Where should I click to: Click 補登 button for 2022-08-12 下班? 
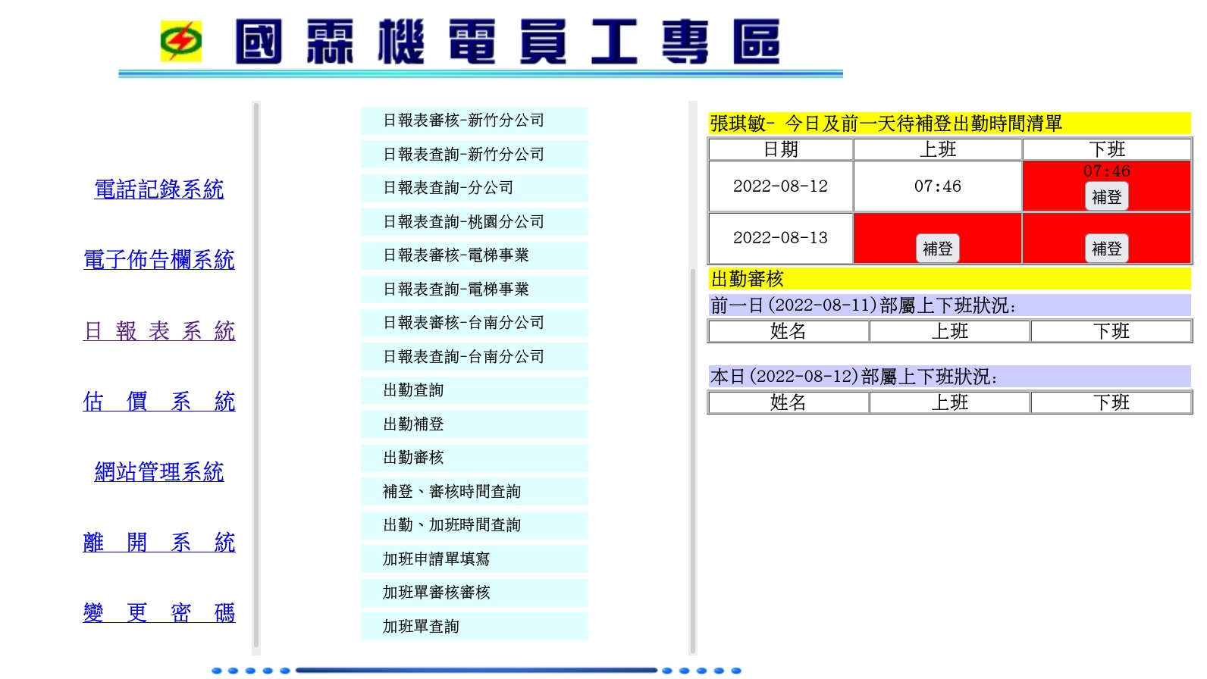coord(1107,197)
